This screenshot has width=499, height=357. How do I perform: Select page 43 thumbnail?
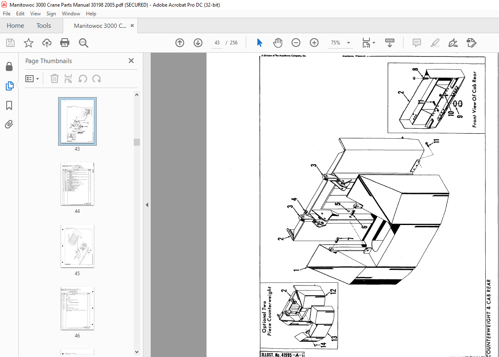(x=77, y=122)
